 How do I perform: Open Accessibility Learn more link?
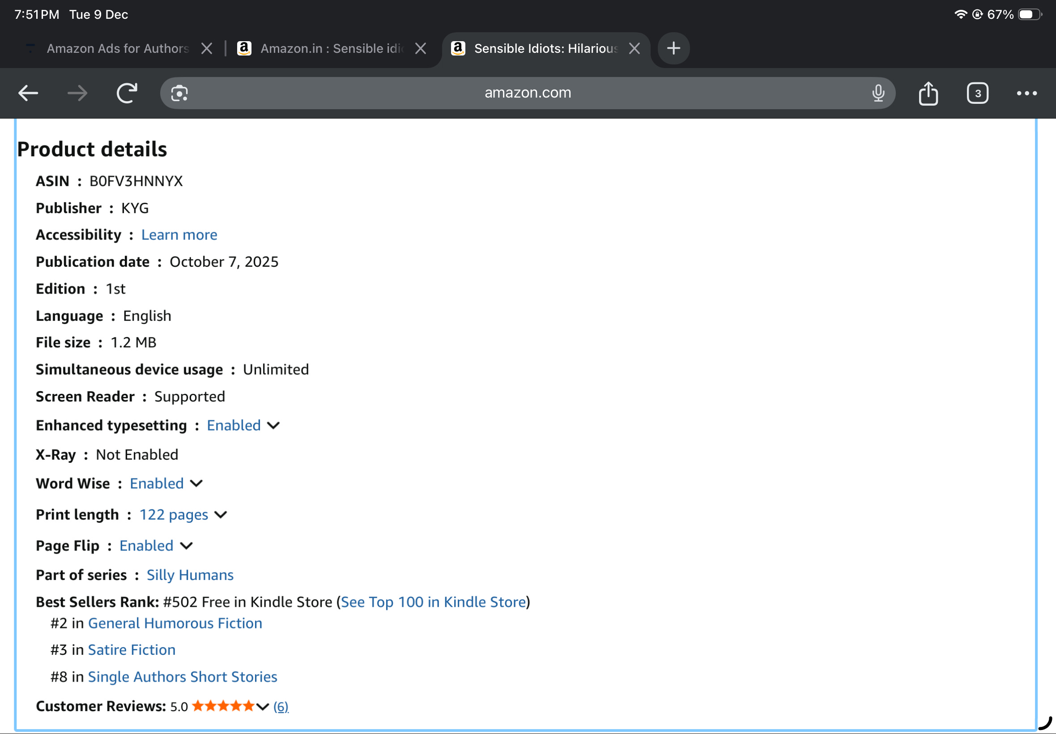coord(179,235)
